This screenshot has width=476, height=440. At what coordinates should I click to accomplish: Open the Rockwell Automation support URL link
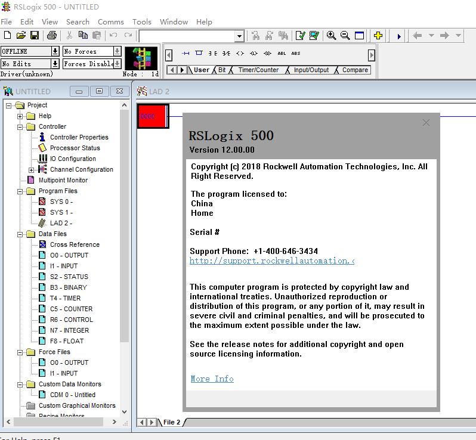click(x=271, y=261)
